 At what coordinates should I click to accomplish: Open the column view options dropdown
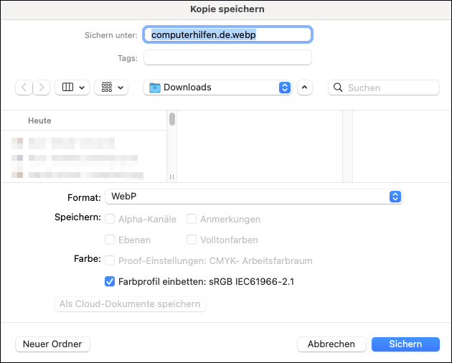click(72, 88)
